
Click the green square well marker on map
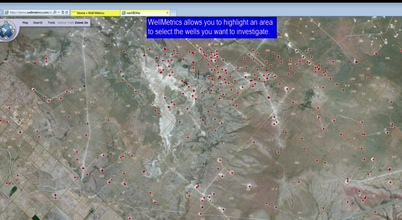pos(84,86)
